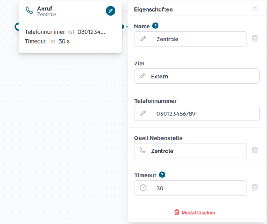Image resolution: width=267 pixels, height=224 pixels.
Task: Remove the Quell Nebenstelle with trash icon
Action: [255, 150]
